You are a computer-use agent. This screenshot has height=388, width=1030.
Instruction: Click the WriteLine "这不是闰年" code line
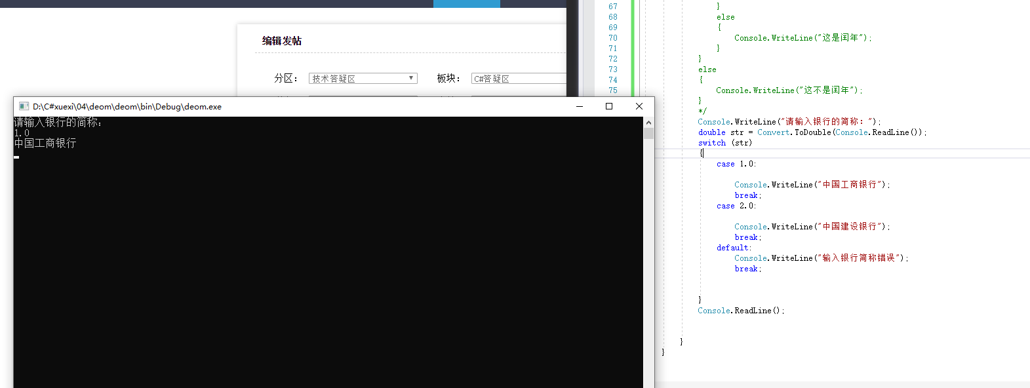click(x=789, y=90)
